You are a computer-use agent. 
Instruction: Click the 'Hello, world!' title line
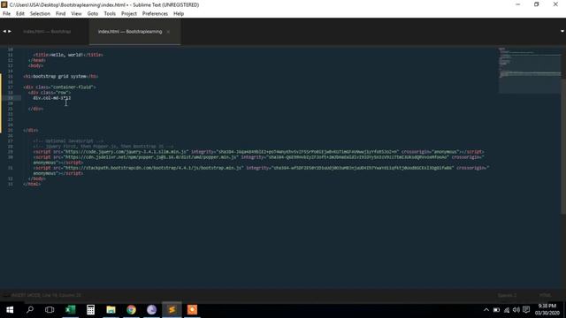click(x=68, y=55)
